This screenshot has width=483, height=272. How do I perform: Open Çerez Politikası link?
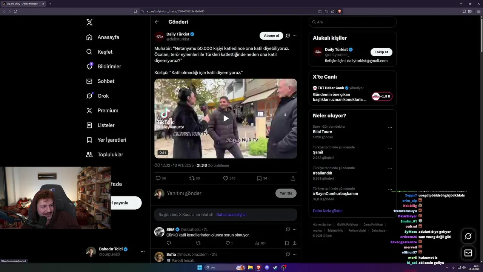tap(373, 224)
